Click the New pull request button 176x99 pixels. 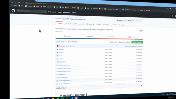tap(72, 42)
